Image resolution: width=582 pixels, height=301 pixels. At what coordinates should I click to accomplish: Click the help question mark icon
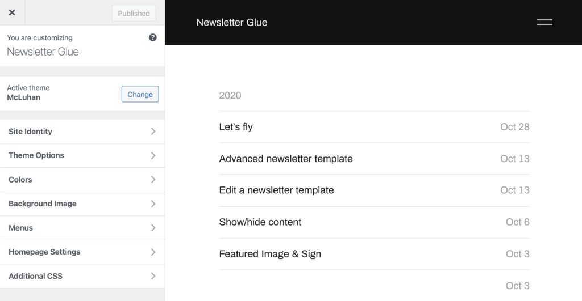(153, 37)
